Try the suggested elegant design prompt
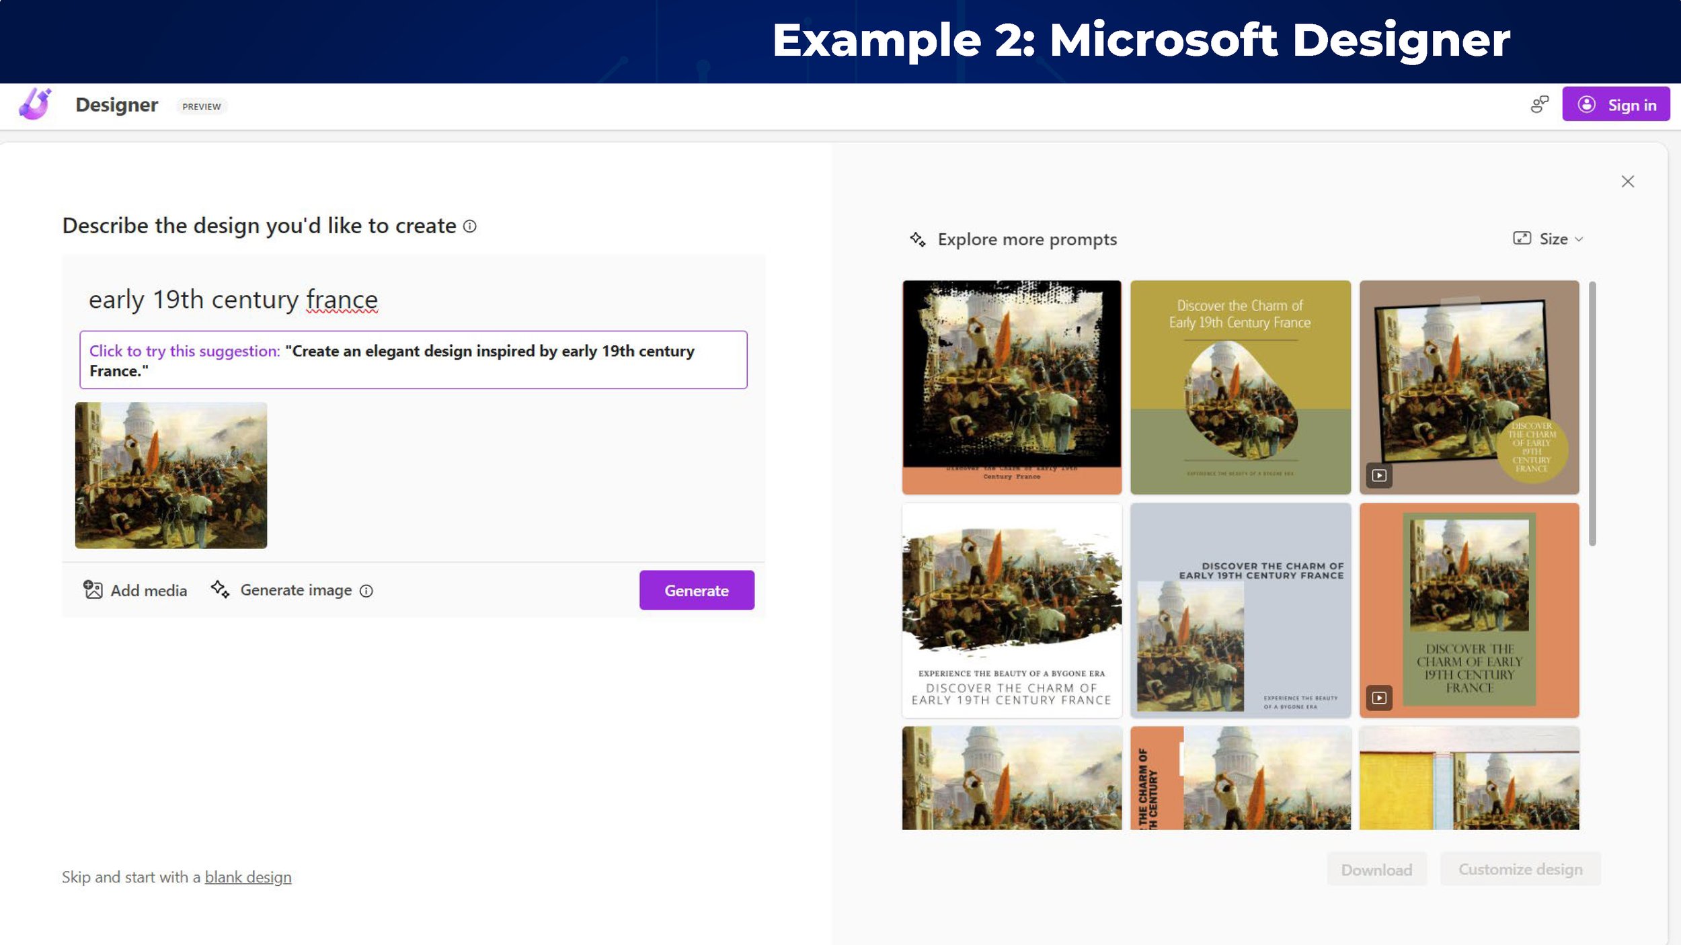This screenshot has height=945, width=1681. (x=414, y=360)
